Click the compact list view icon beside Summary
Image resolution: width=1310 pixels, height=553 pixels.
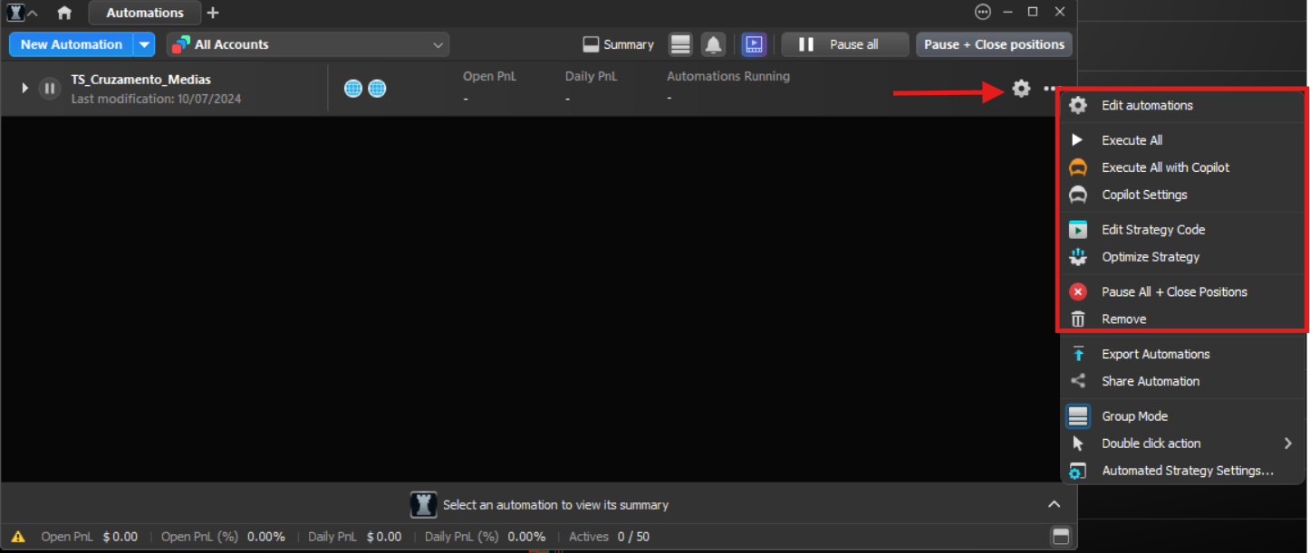(x=680, y=44)
